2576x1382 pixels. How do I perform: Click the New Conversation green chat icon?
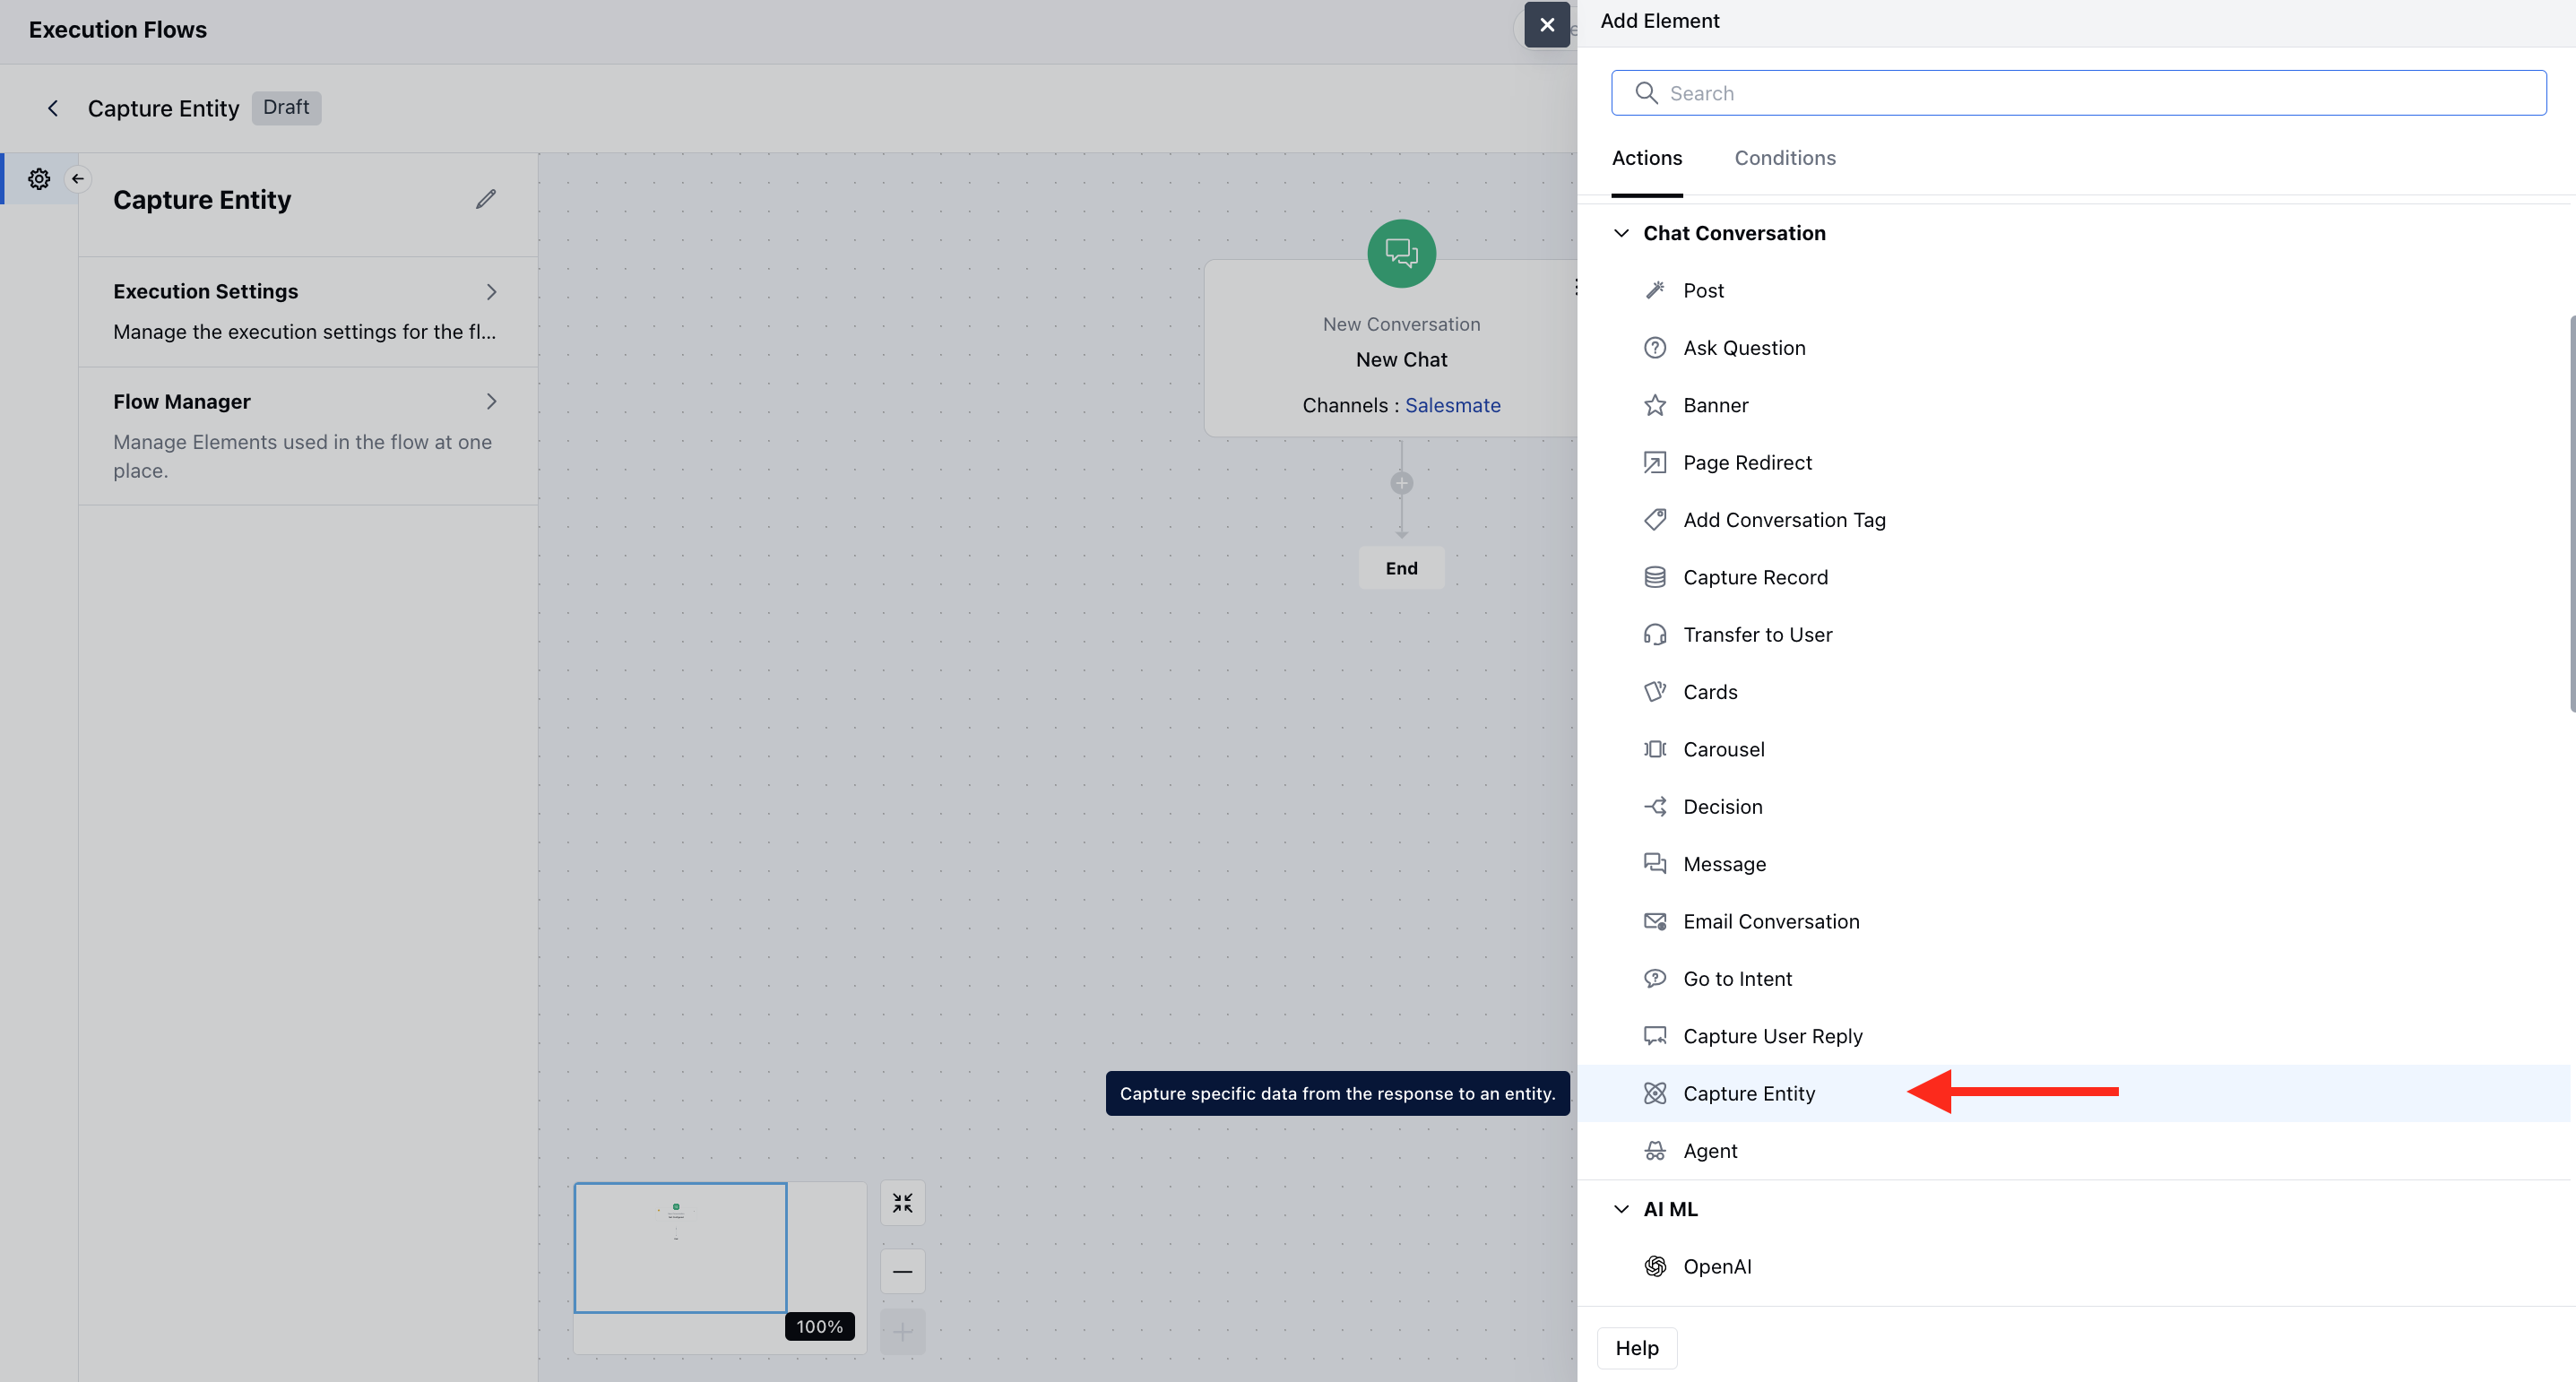click(1401, 254)
